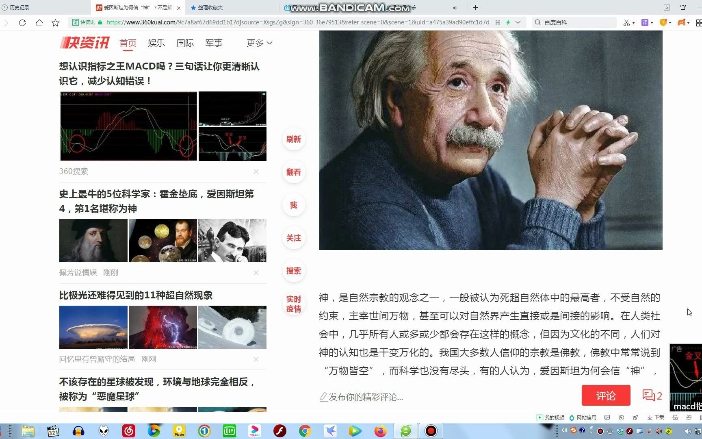
Task: Click the comment input field
Action: (x=447, y=397)
